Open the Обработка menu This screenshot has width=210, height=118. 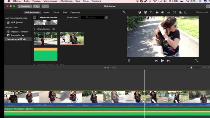click(x=66, y=1)
